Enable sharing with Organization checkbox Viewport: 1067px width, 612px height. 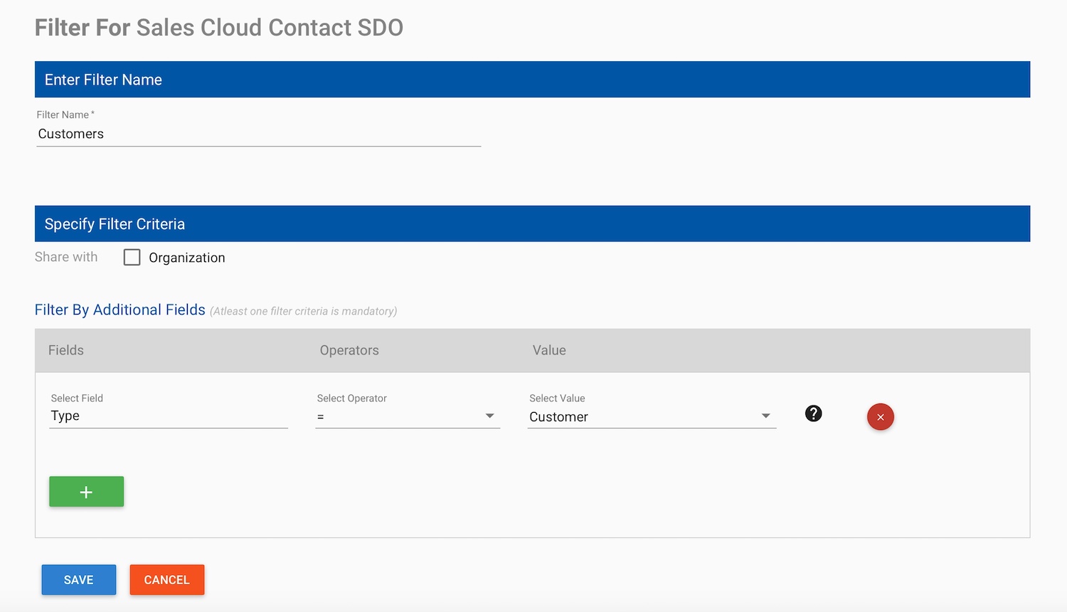click(132, 257)
